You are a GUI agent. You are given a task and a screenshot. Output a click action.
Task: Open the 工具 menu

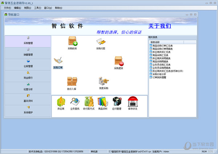(x=37, y=8)
